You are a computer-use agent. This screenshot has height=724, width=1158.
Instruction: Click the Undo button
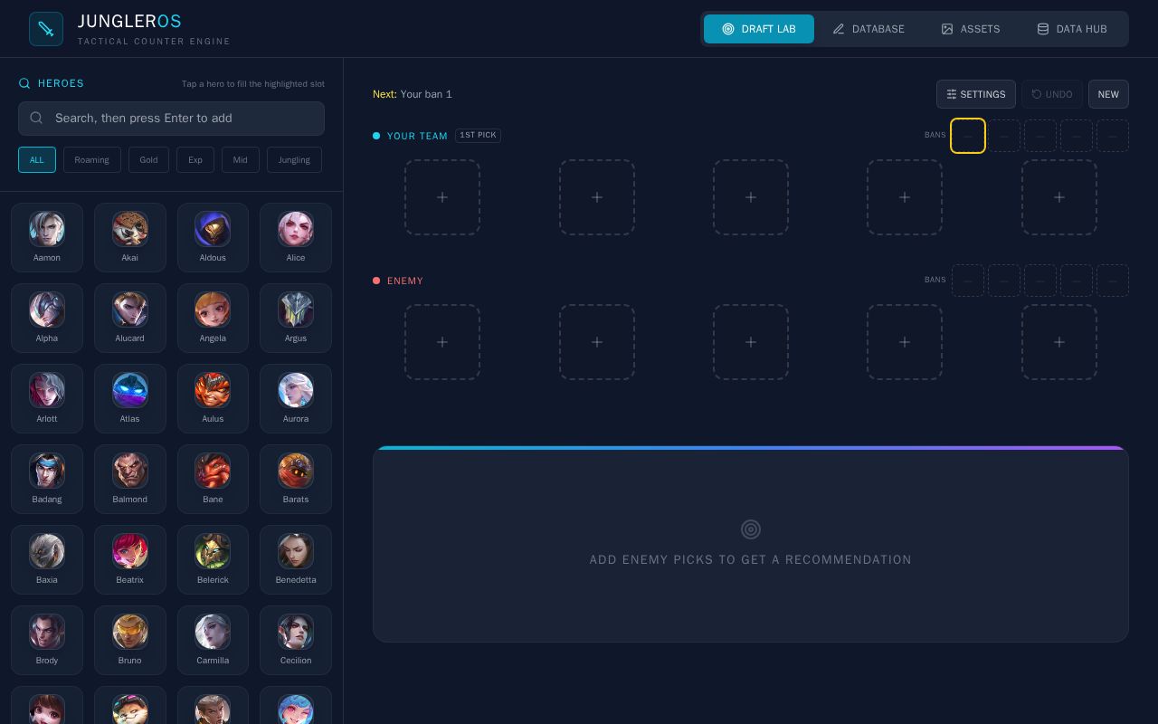1052,94
